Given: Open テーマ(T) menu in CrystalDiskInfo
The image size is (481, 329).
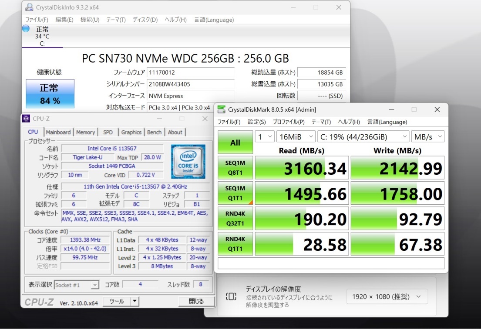Looking at the screenshot, I should pos(116,20).
